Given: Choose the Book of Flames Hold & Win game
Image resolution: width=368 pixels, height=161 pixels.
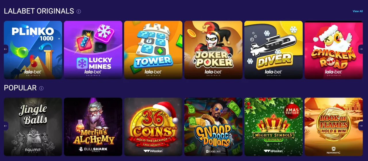Looking at the screenshot, I should tap(333, 127).
